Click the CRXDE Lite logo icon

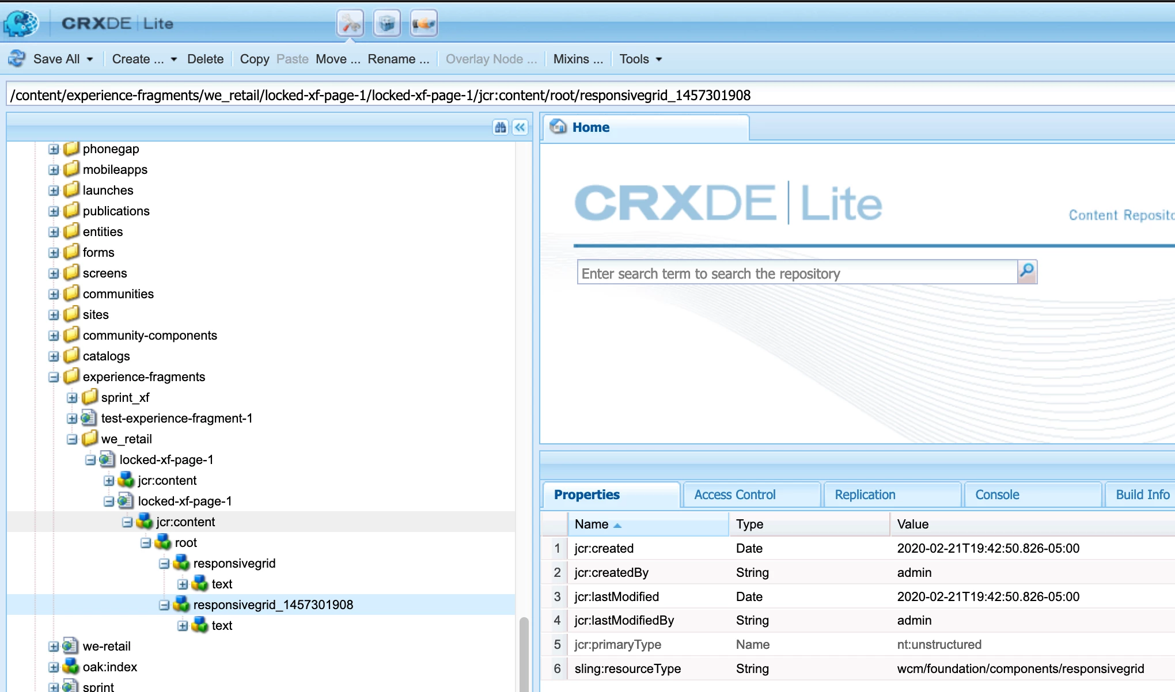point(21,23)
